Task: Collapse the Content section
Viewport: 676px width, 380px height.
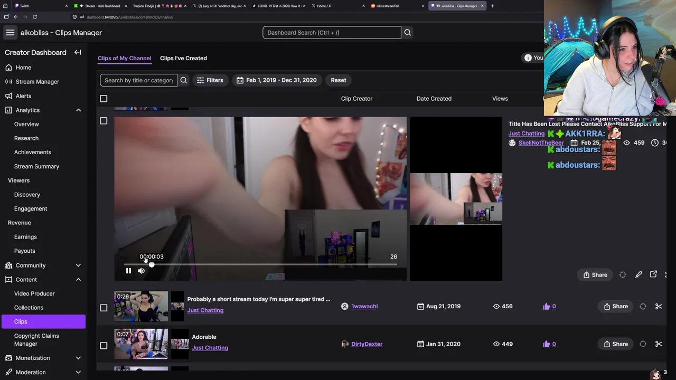Action: 78,280
